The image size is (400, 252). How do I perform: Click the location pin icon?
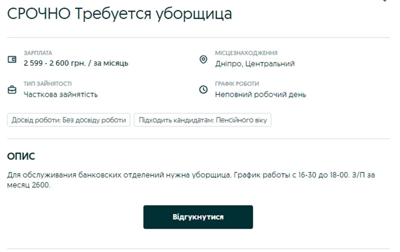(203, 60)
